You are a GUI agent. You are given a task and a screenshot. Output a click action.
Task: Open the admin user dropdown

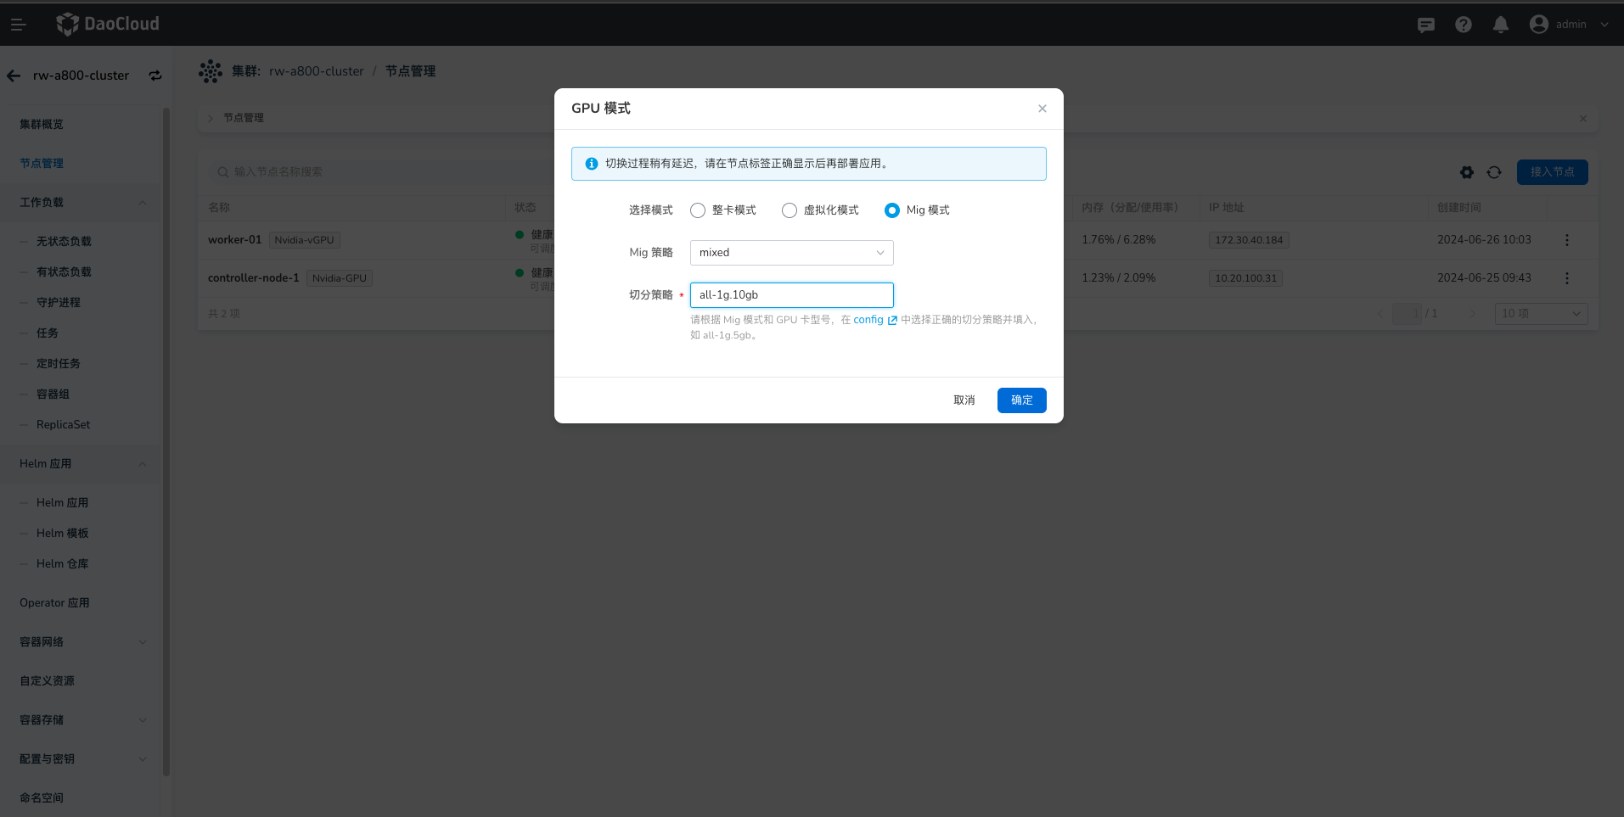point(1570,25)
